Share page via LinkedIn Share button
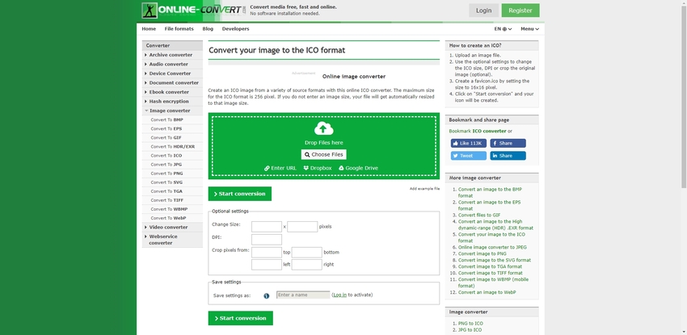The width and height of the screenshot is (687, 335). coord(508,156)
